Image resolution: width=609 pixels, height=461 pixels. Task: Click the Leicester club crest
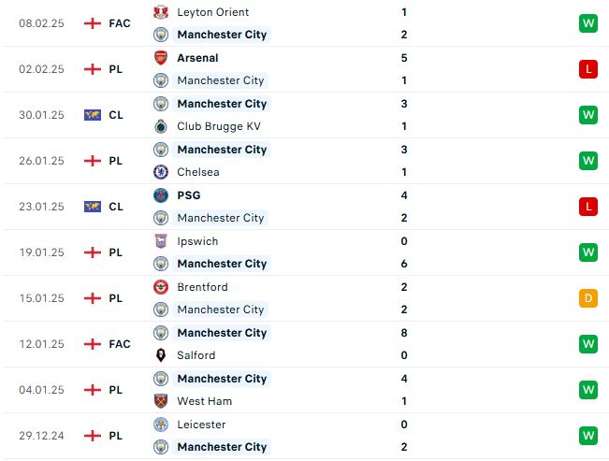click(161, 425)
